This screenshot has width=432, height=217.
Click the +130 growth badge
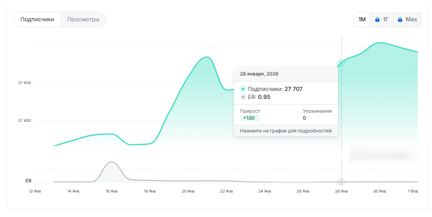250,118
